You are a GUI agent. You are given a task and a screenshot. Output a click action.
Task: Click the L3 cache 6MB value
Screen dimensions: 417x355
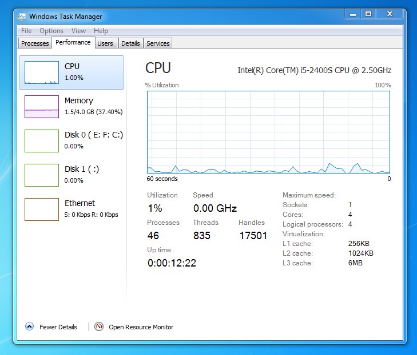point(355,263)
